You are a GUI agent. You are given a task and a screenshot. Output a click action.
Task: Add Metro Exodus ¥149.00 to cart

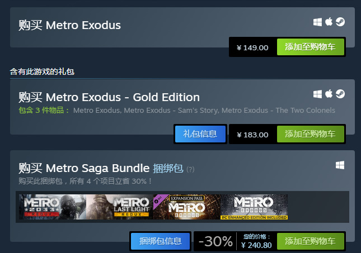pyautogui.click(x=310, y=47)
